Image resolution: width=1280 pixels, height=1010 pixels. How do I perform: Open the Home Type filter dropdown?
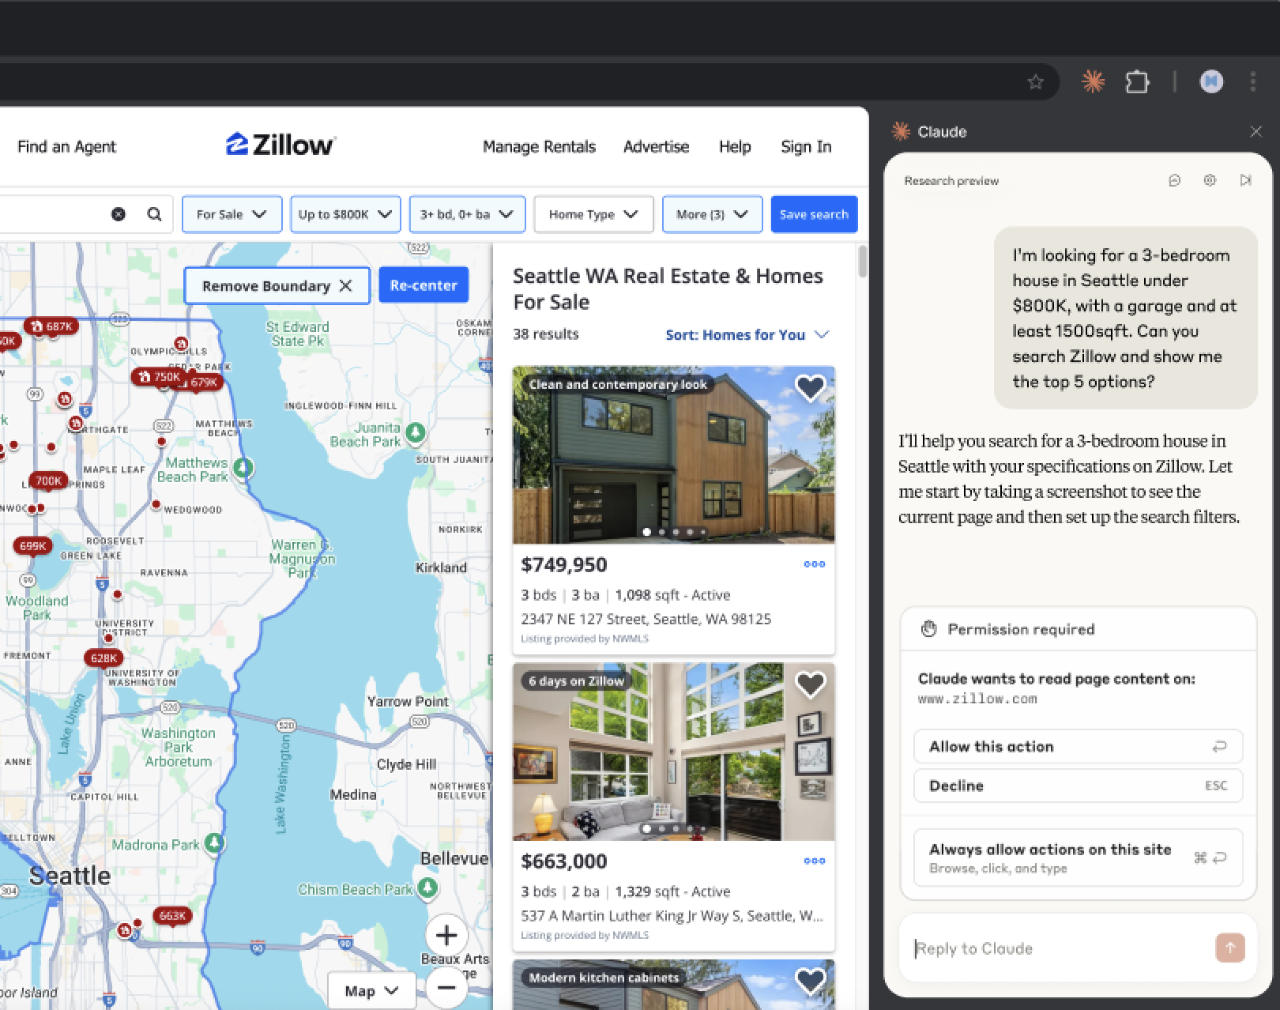(x=593, y=213)
